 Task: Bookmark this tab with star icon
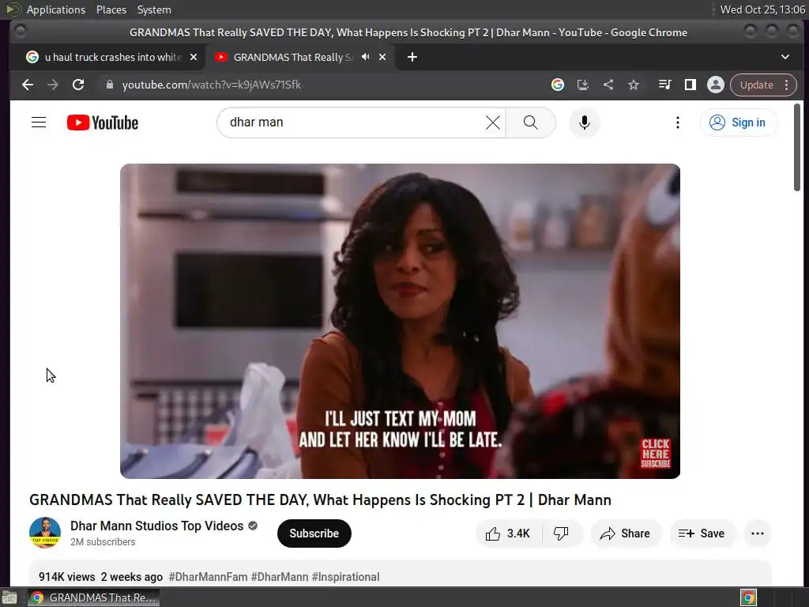634,85
